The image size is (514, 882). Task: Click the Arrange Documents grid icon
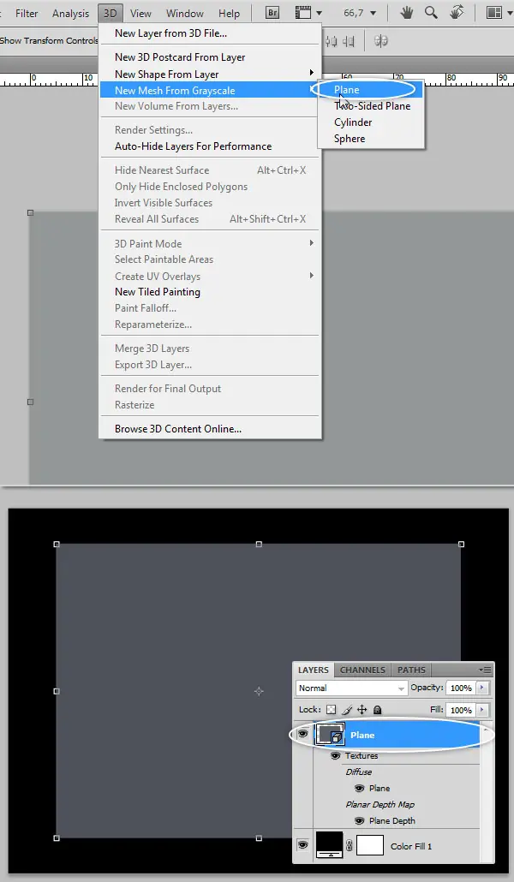(493, 12)
